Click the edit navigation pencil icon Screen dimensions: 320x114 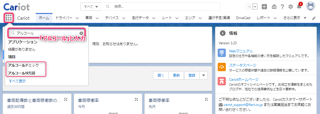tap(314, 18)
